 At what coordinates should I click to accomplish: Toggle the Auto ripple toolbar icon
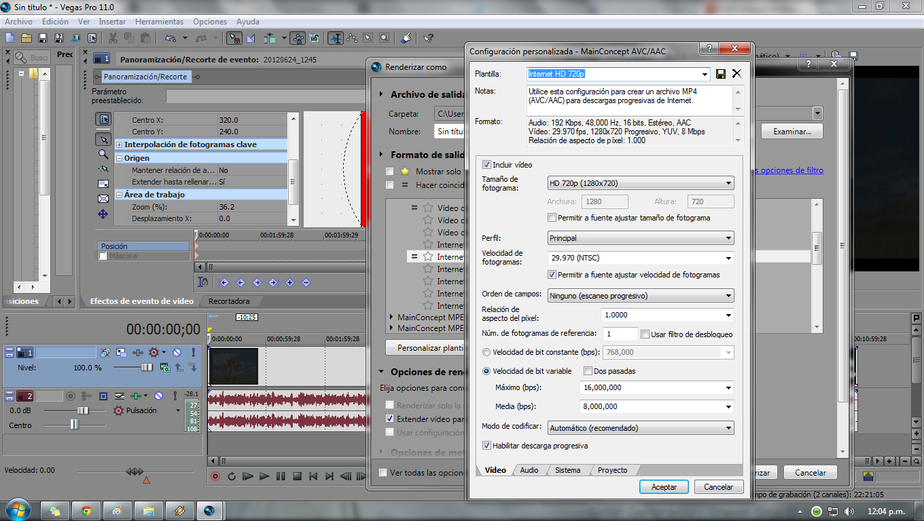[270, 38]
